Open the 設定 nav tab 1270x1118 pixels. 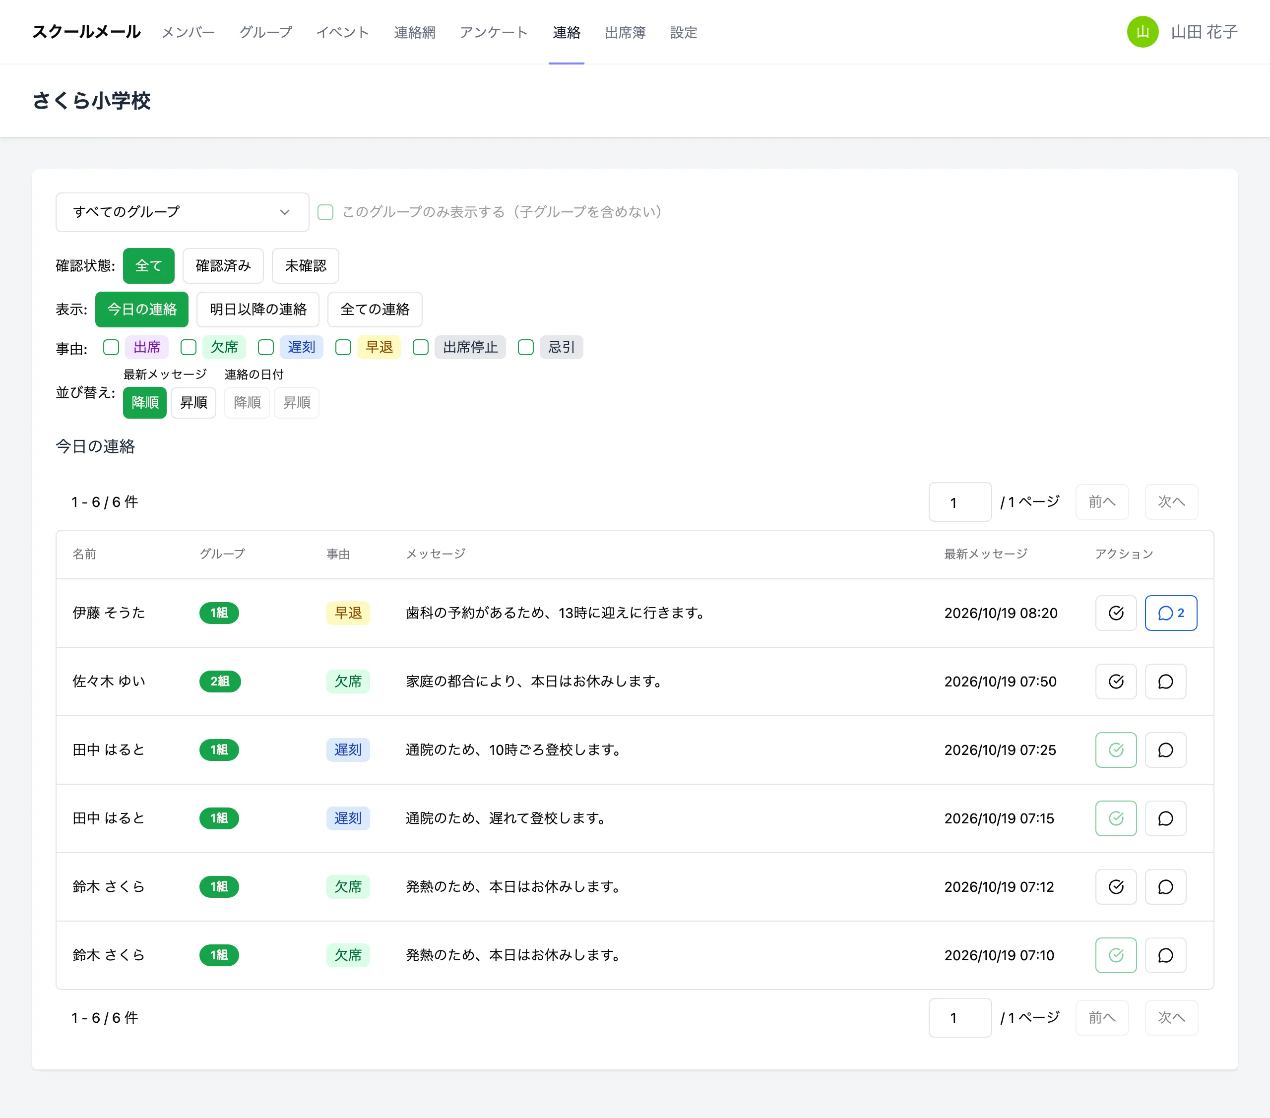pyautogui.click(x=684, y=32)
